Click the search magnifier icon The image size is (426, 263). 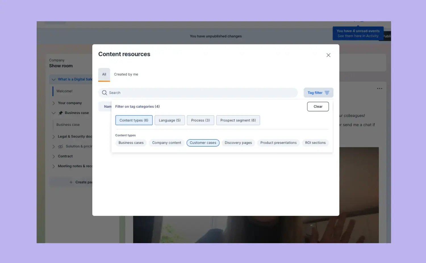[x=105, y=93]
